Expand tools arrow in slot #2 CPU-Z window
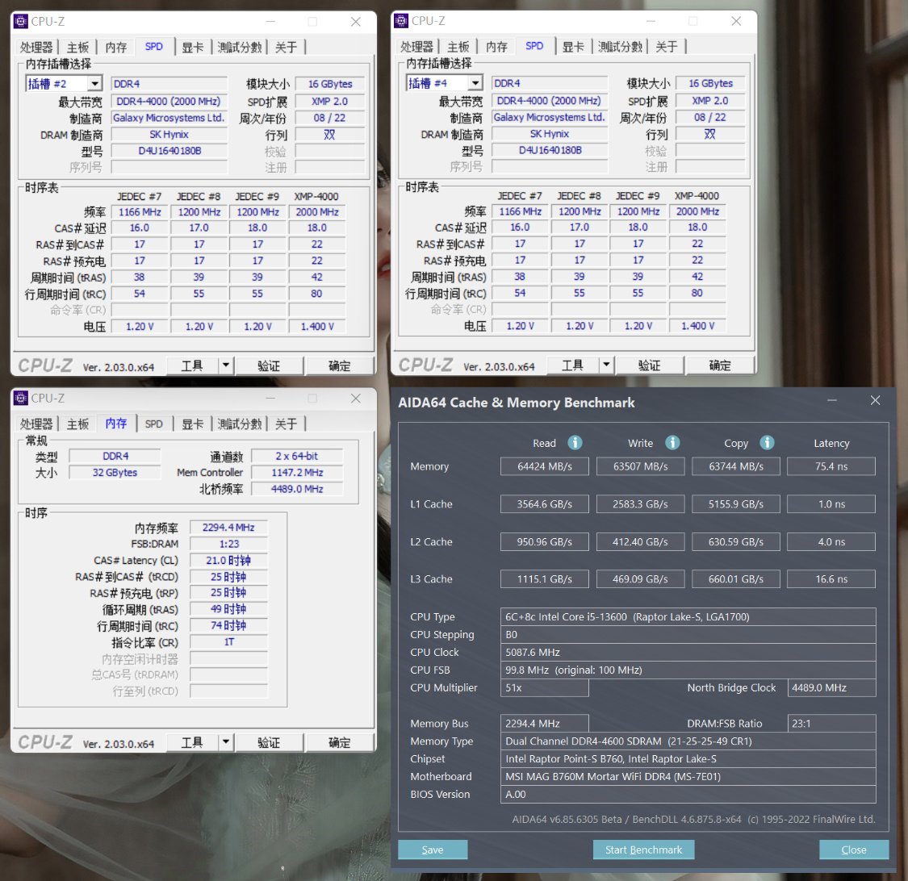The height and width of the screenshot is (881, 908). [226, 365]
